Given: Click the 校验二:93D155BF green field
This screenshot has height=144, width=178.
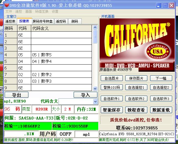Looking at the screenshot, I should [x=75, y=126].
